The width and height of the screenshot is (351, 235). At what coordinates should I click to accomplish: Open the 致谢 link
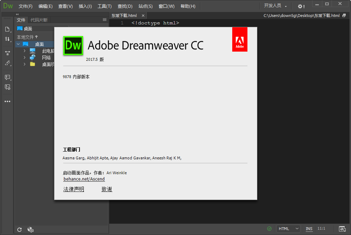coord(107,189)
